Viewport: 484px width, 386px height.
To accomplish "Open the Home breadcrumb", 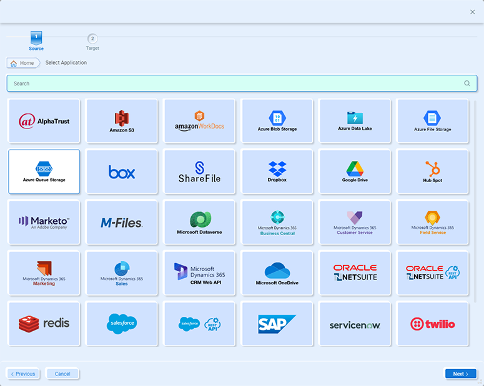I will click(x=23, y=63).
